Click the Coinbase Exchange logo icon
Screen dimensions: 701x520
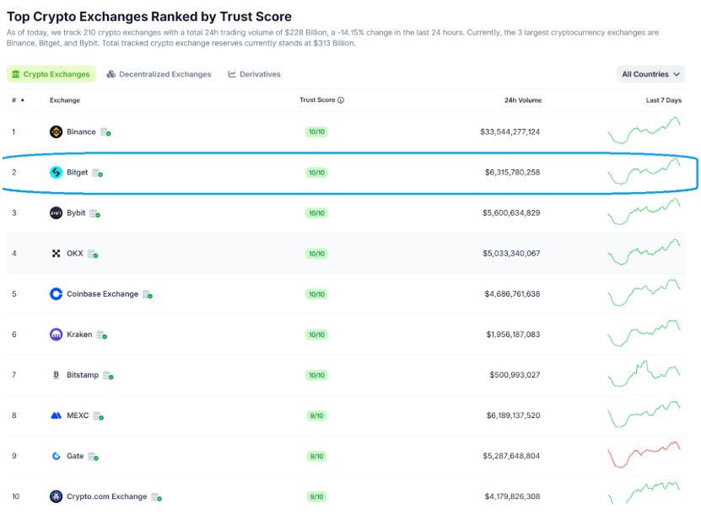click(56, 294)
